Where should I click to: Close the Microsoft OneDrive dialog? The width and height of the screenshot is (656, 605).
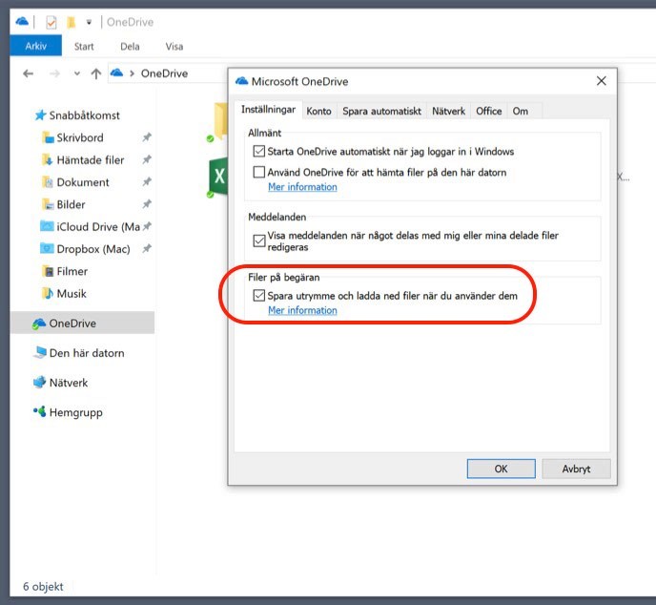pos(602,81)
